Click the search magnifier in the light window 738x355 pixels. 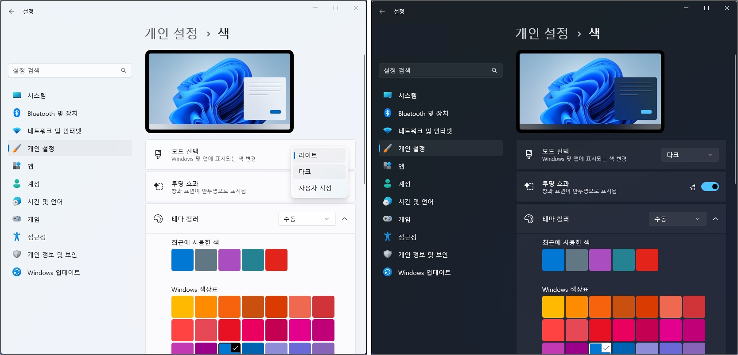click(124, 70)
